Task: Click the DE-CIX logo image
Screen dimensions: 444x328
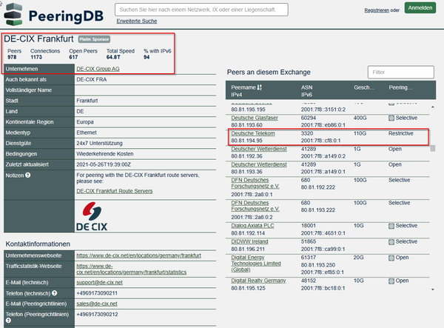Action: [92, 216]
